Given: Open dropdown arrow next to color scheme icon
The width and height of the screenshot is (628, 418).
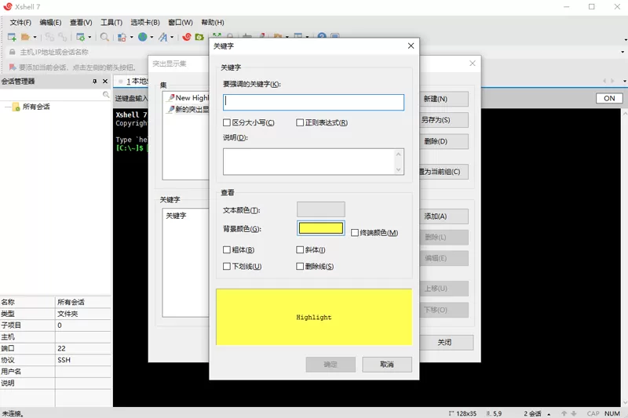Looking at the screenshot, I should coord(131,37).
